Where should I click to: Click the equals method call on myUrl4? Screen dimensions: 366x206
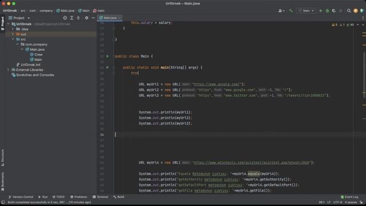[253, 174]
